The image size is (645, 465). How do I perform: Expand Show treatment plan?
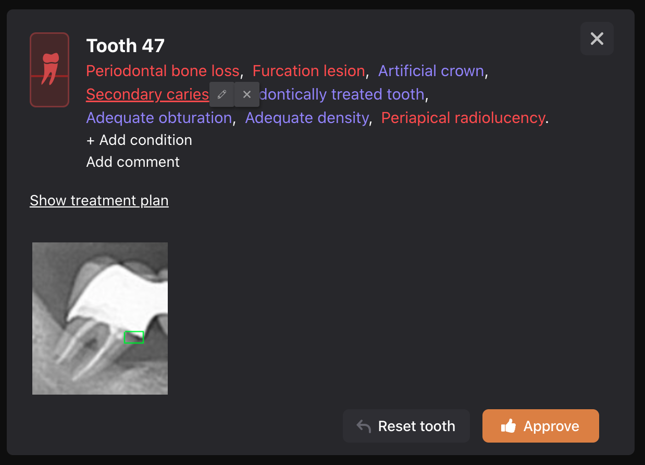[99, 201]
